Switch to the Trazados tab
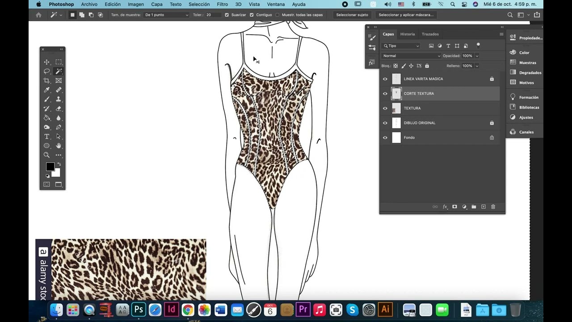Viewport: 572px width, 322px height. (x=430, y=34)
